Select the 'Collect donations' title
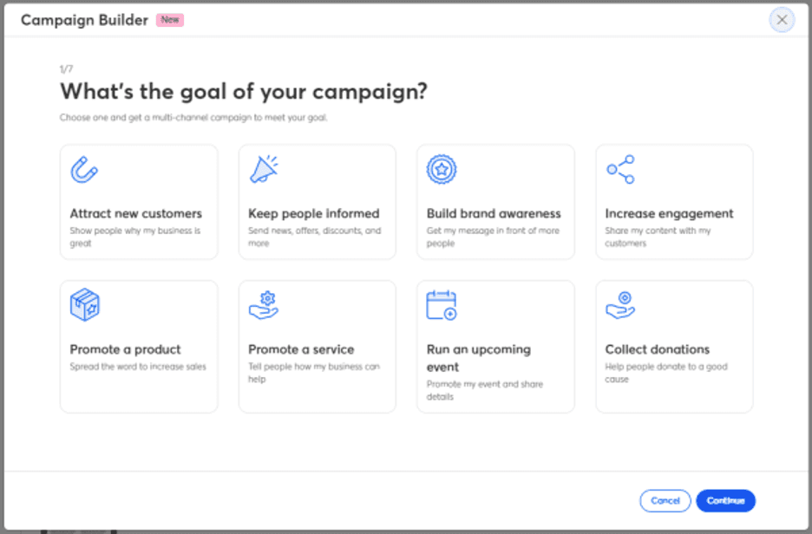 pos(657,349)
